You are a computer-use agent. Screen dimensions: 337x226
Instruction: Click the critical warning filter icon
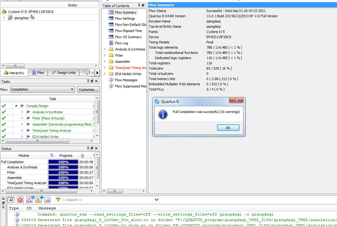tap(29, 200)
